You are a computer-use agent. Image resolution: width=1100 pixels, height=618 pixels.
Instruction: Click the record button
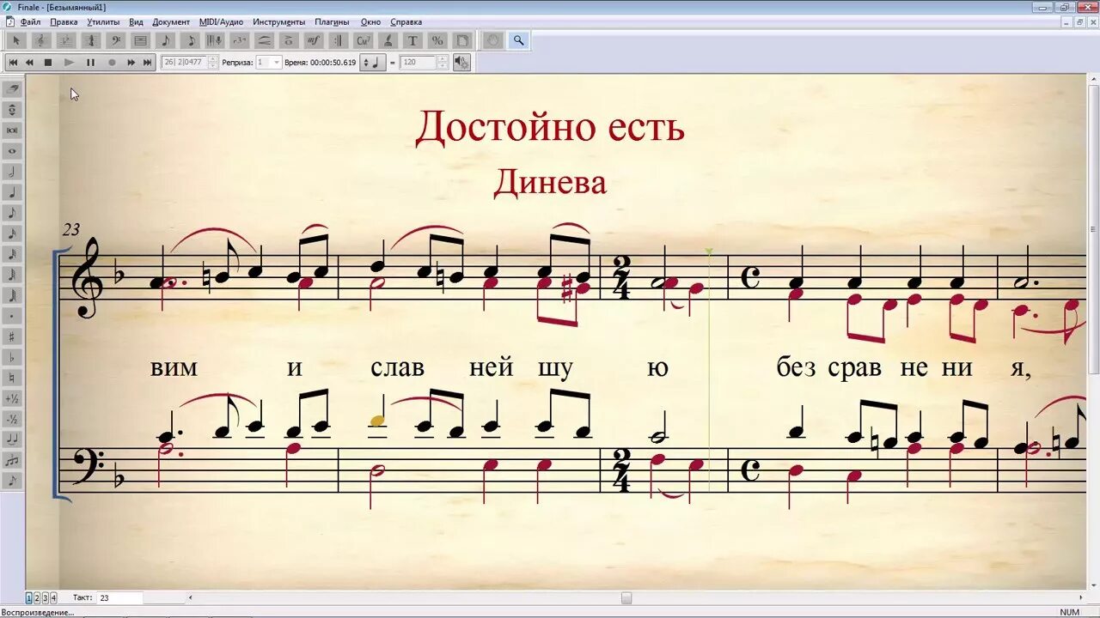[112, 63]
